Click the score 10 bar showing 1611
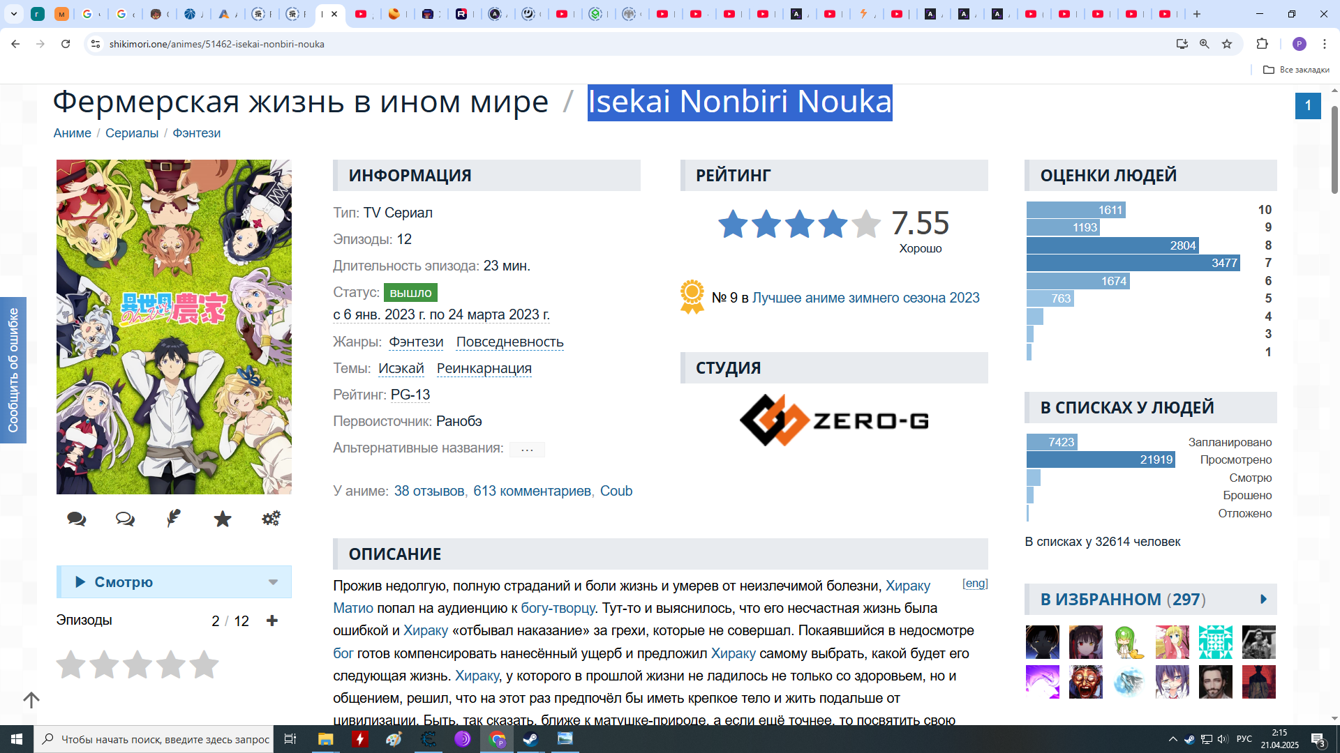The width and height of the screenshot is (1340, 753). pyautogui.click(x=1076, y=210)
